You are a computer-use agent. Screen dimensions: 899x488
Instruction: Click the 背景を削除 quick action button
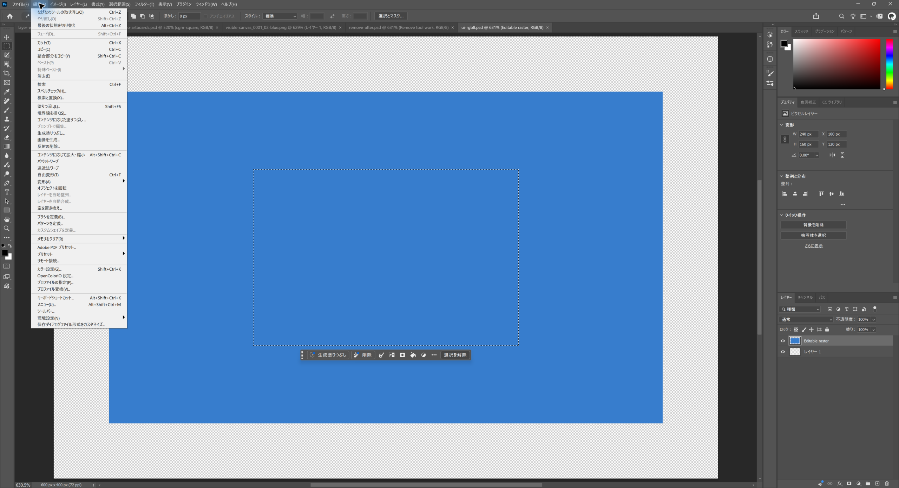tap(813, 225)
